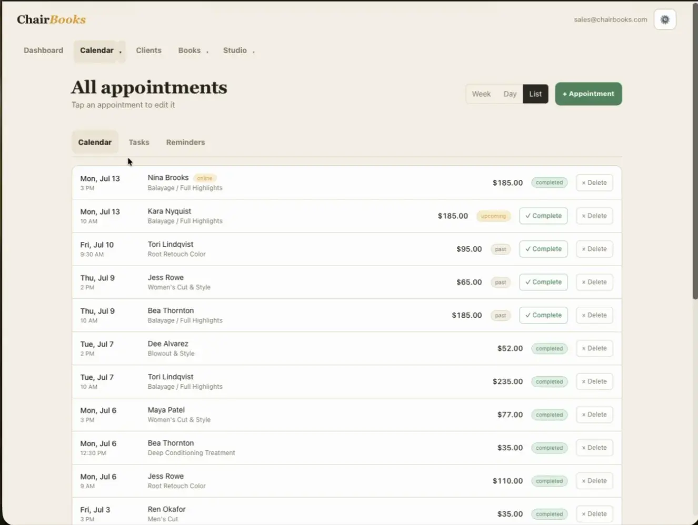The height and width of the screenshot is (525, 698).
Task: Open Maya Patel appointment
Action: (347, 415)
